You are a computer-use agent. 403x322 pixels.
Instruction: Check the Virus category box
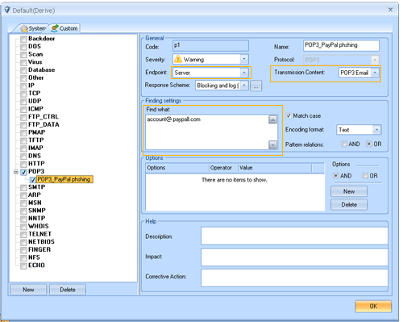tap(23, 62)
